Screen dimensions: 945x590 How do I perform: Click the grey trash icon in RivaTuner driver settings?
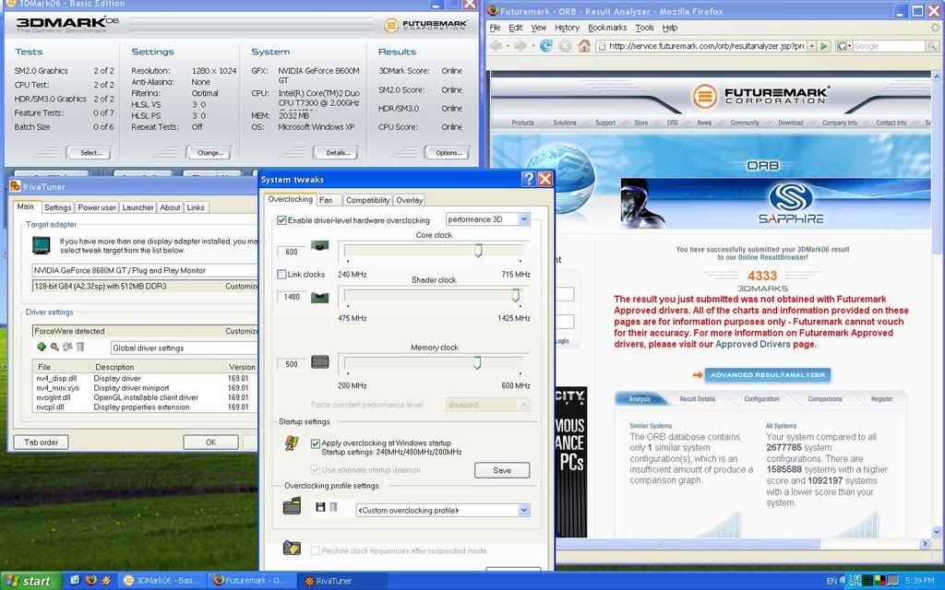(80, 347)
